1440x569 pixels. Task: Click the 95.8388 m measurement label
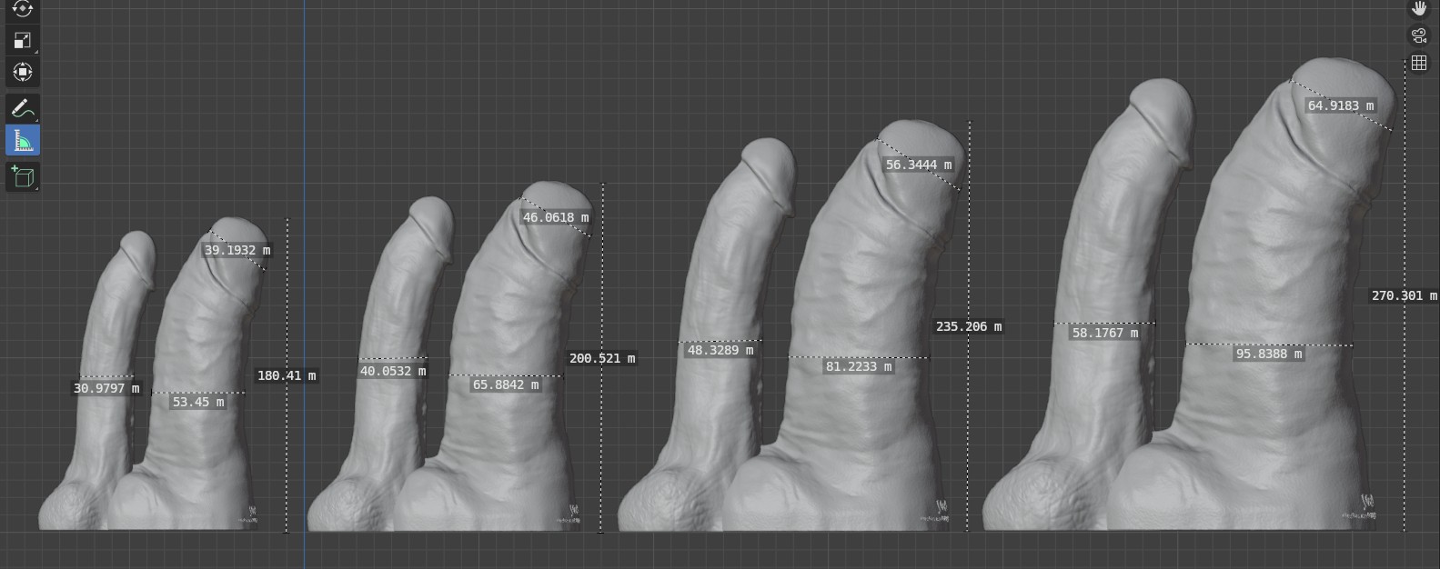click(x=1269, y=354)
